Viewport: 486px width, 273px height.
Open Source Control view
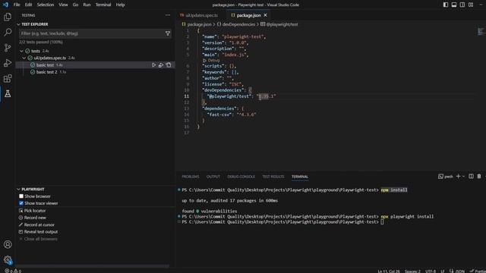[8, 47]
